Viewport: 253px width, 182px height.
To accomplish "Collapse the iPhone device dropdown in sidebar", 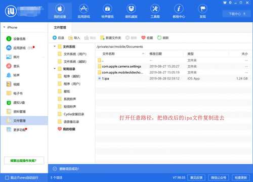I will (x=4, y=27).
